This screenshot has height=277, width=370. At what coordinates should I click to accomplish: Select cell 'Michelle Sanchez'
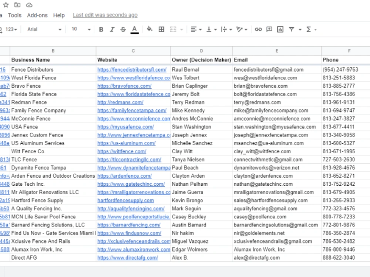[x=201, y=143]
